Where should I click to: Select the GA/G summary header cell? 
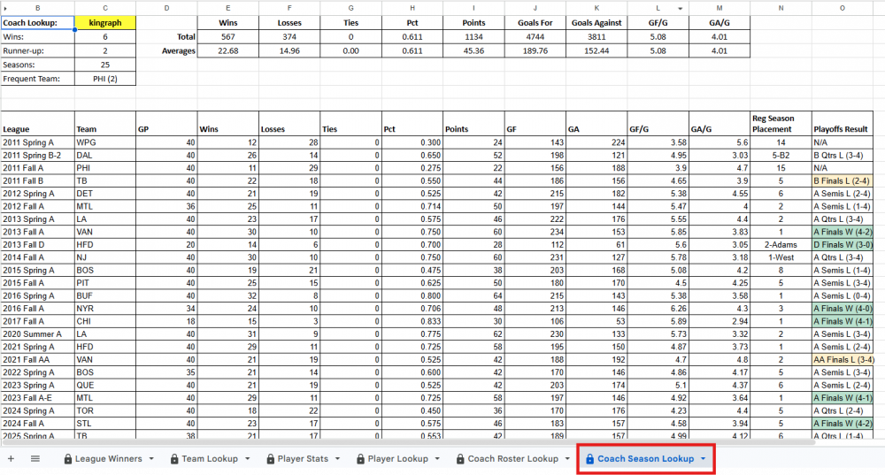point(719,23)
